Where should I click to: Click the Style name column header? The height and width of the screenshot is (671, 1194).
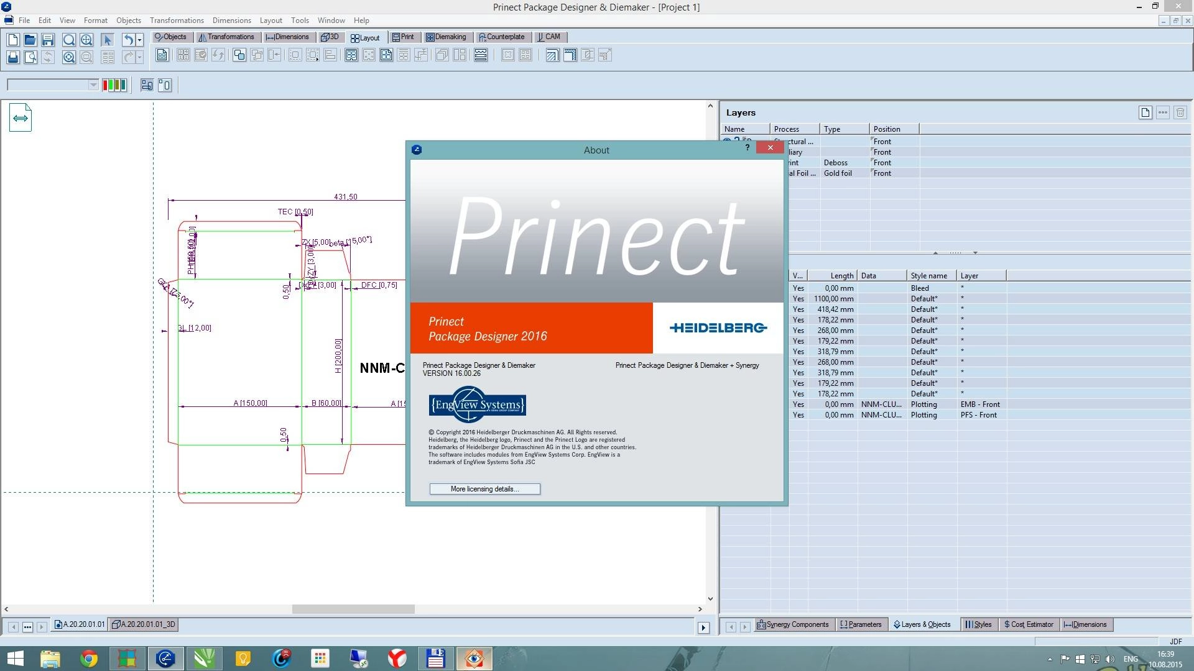(932, 276)
